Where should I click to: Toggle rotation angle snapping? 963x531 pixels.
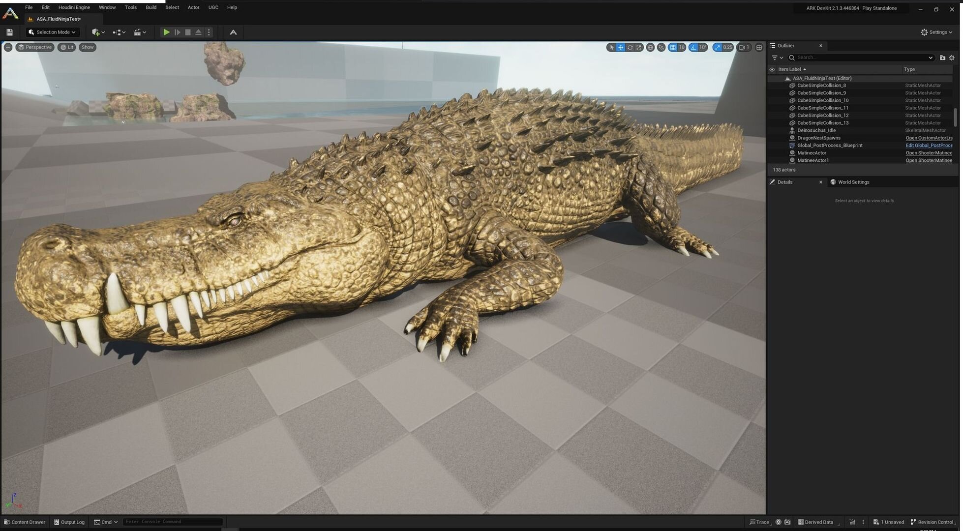click(x=693, y=48)
